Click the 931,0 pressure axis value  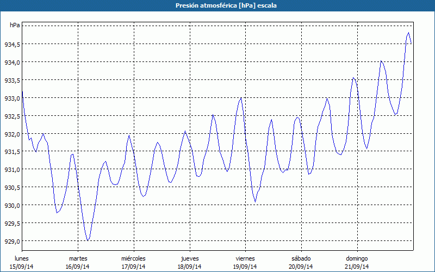coord(13,170)
